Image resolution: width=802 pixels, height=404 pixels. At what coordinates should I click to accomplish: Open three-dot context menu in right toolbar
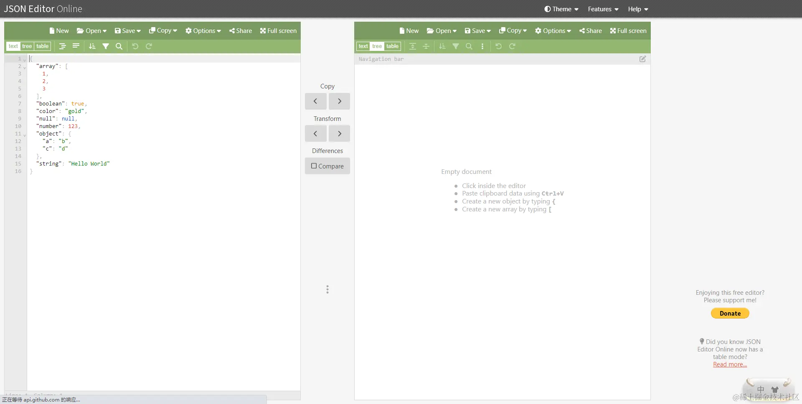pos(482,46)
